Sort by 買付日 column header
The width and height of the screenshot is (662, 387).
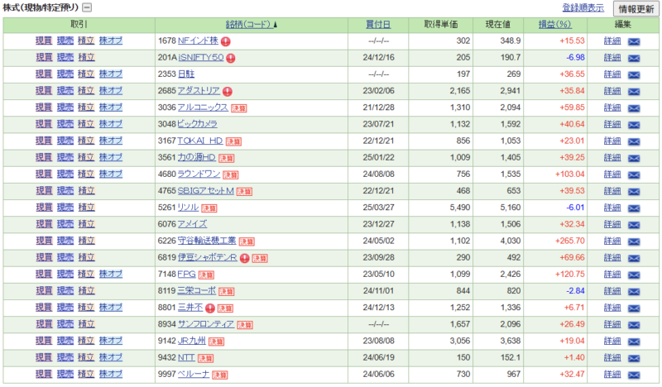[x=378, y=25]
